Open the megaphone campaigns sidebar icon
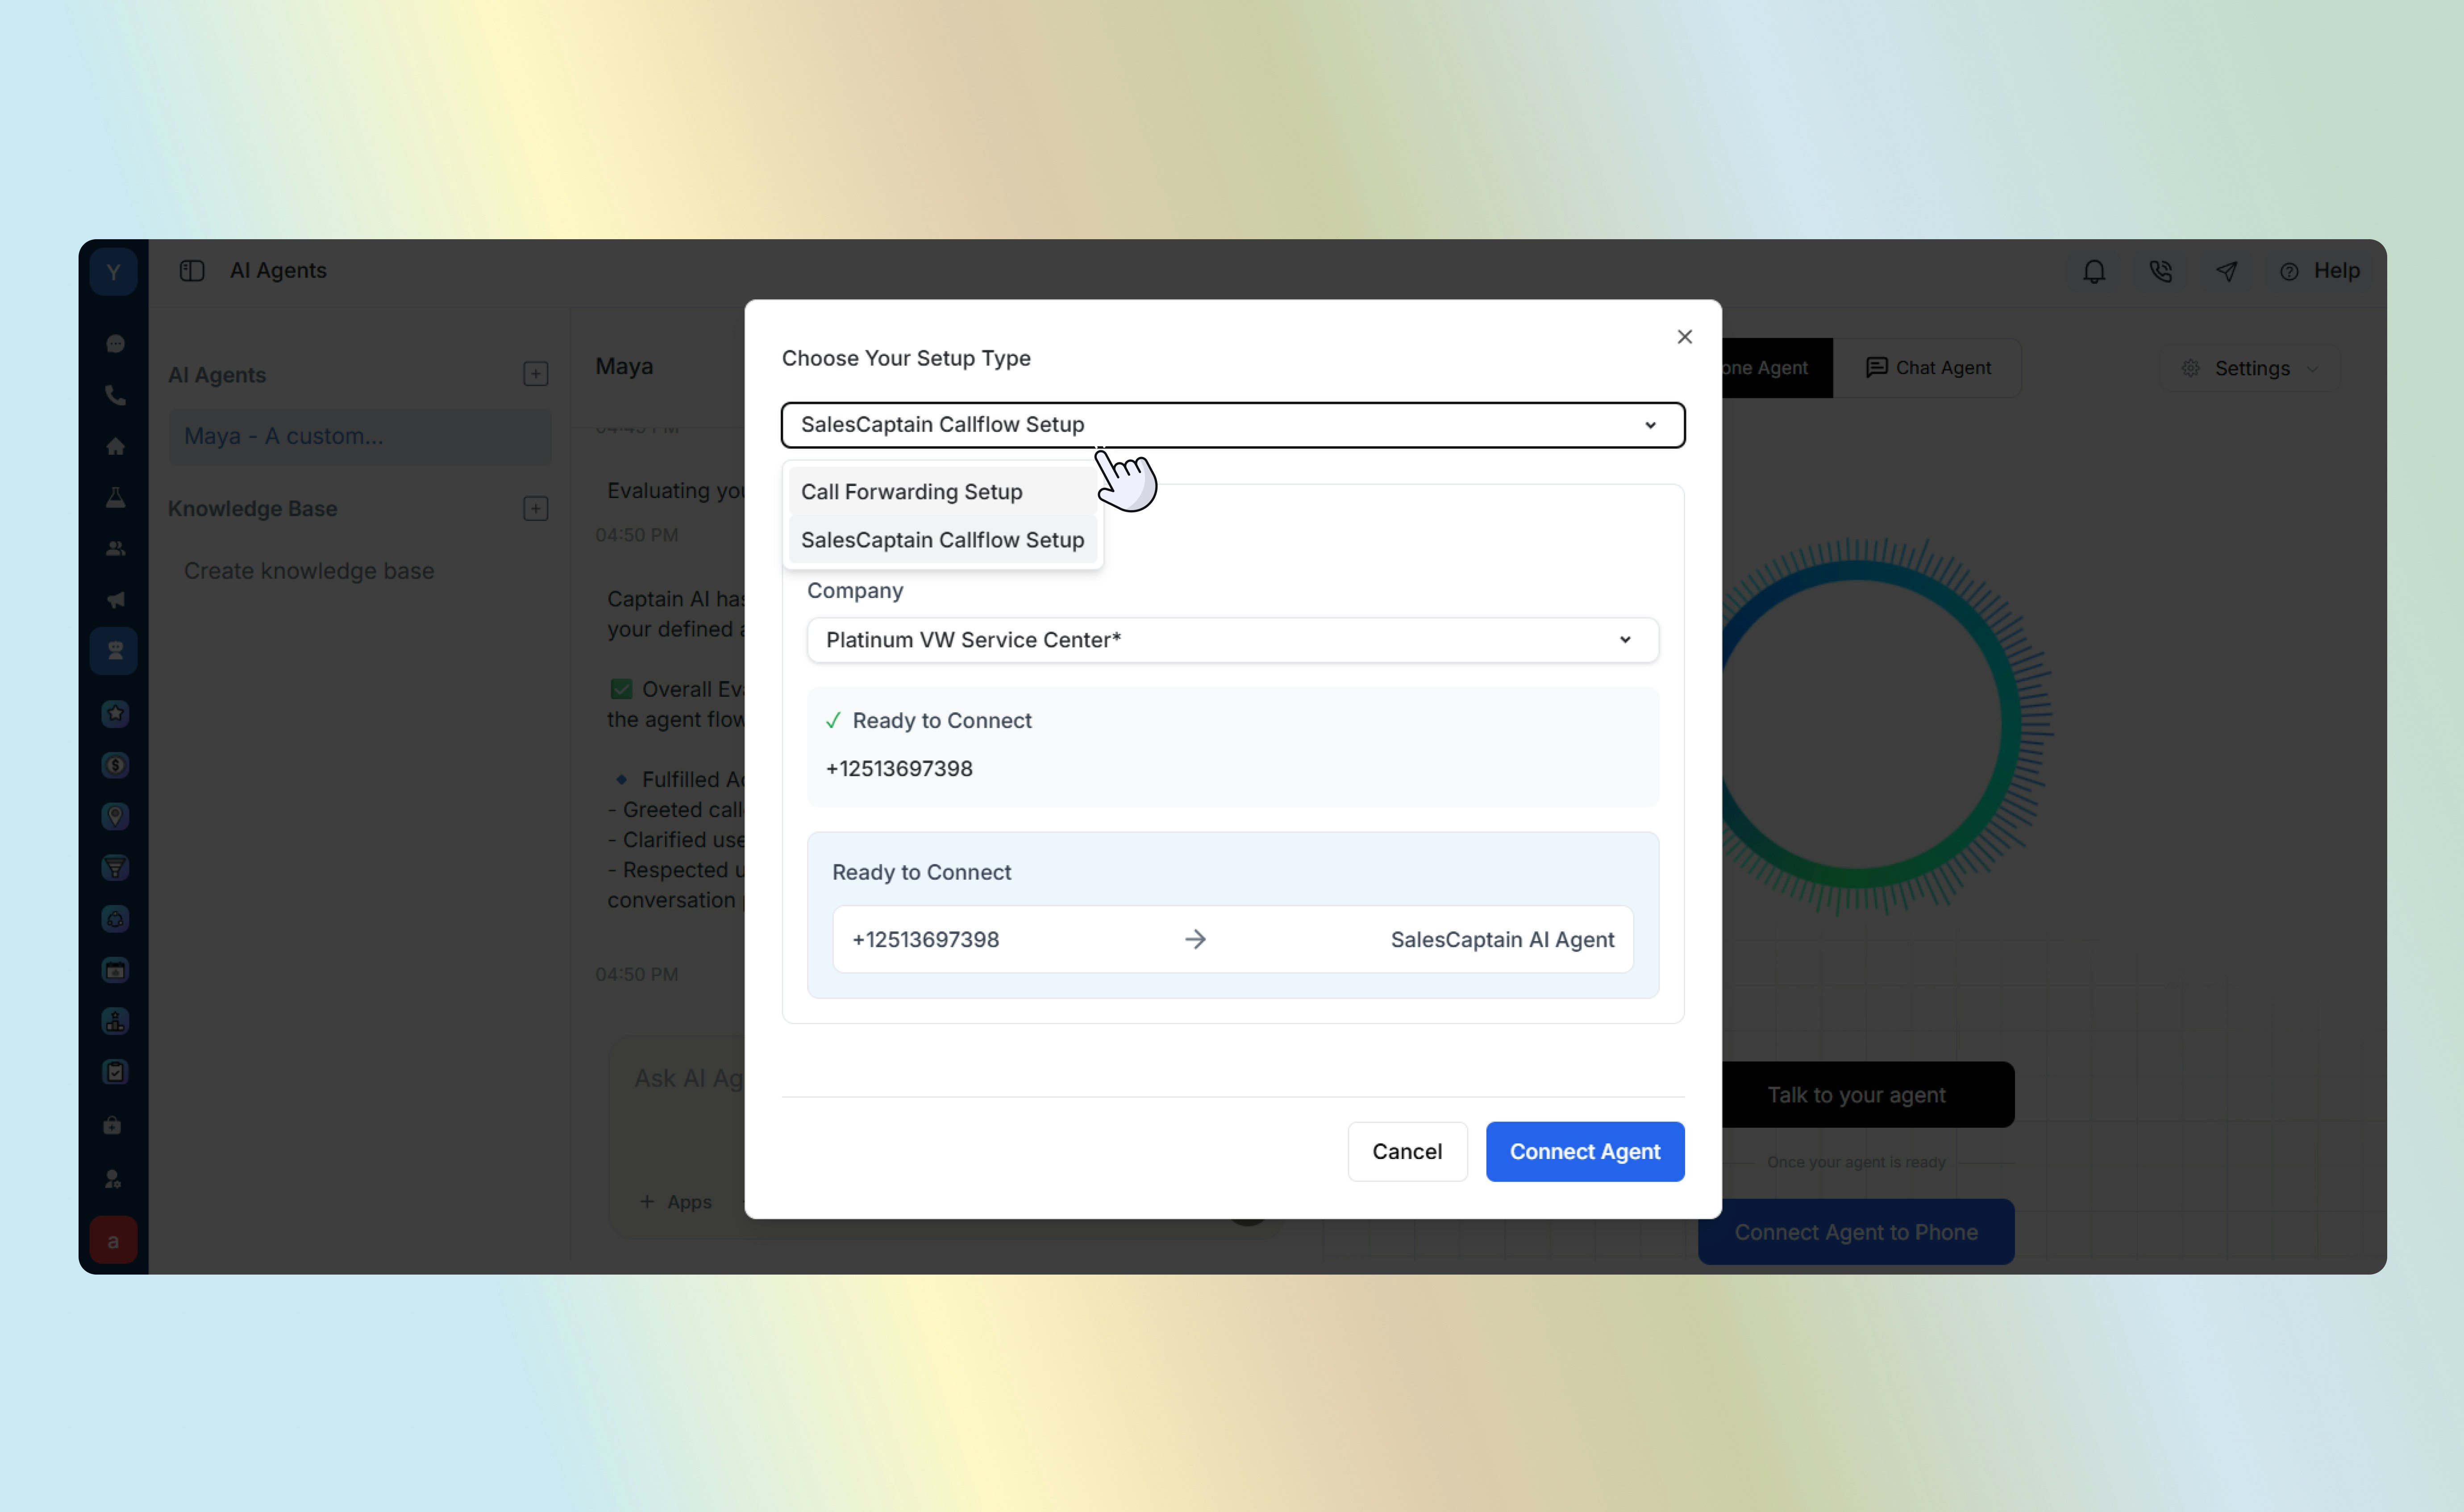 click(115, 599)
